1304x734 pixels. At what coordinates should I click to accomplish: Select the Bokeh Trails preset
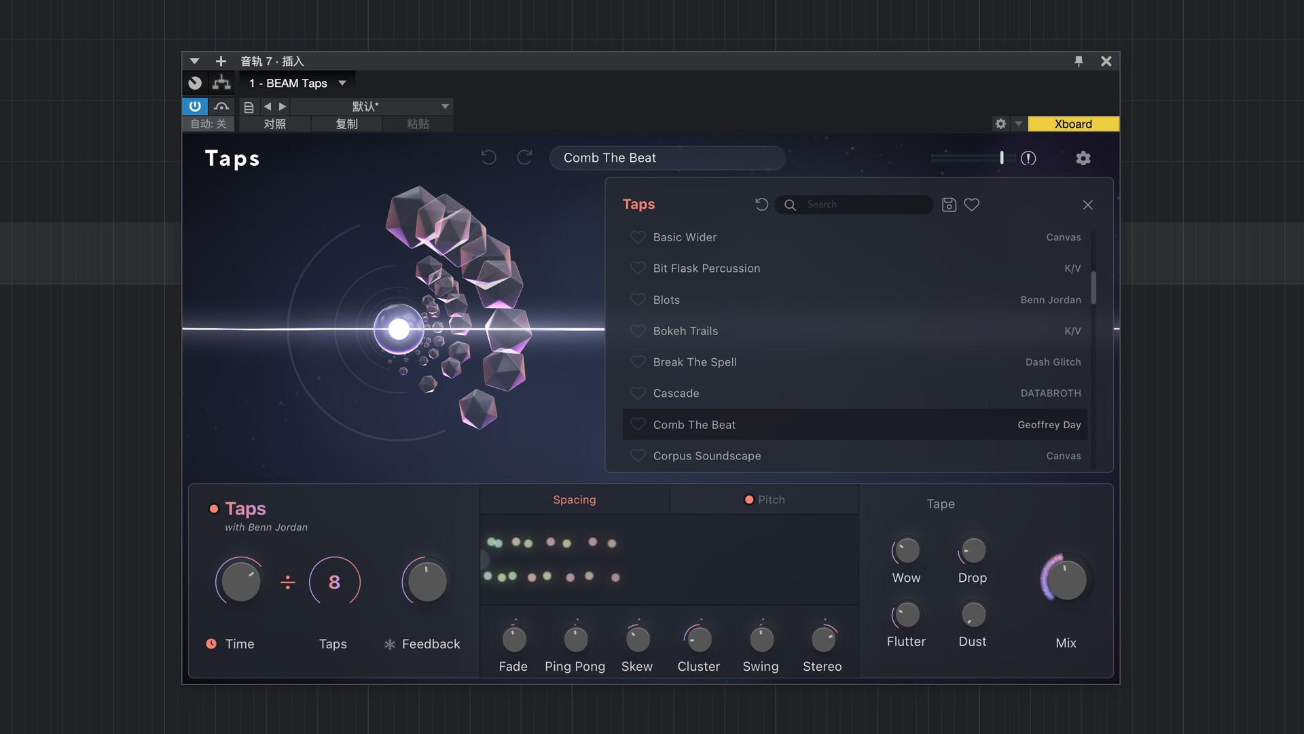point(685,331)
